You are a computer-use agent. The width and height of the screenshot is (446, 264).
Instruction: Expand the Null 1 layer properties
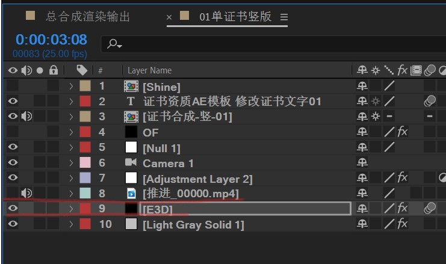coord(71,147)
